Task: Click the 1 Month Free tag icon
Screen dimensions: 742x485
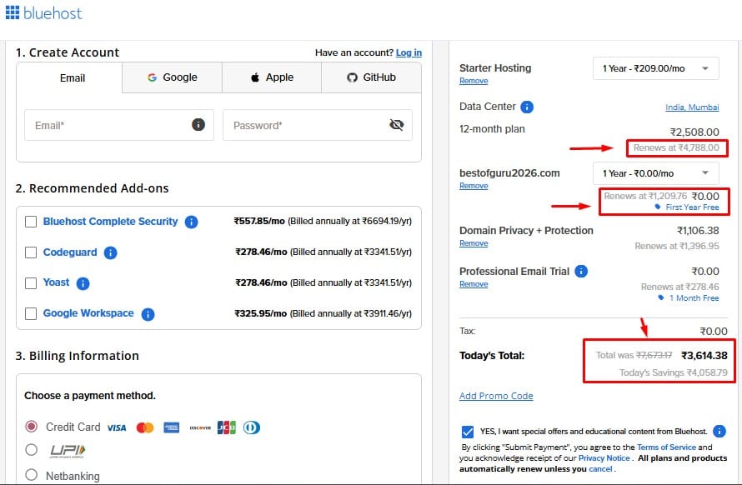Action: (661, 297)
